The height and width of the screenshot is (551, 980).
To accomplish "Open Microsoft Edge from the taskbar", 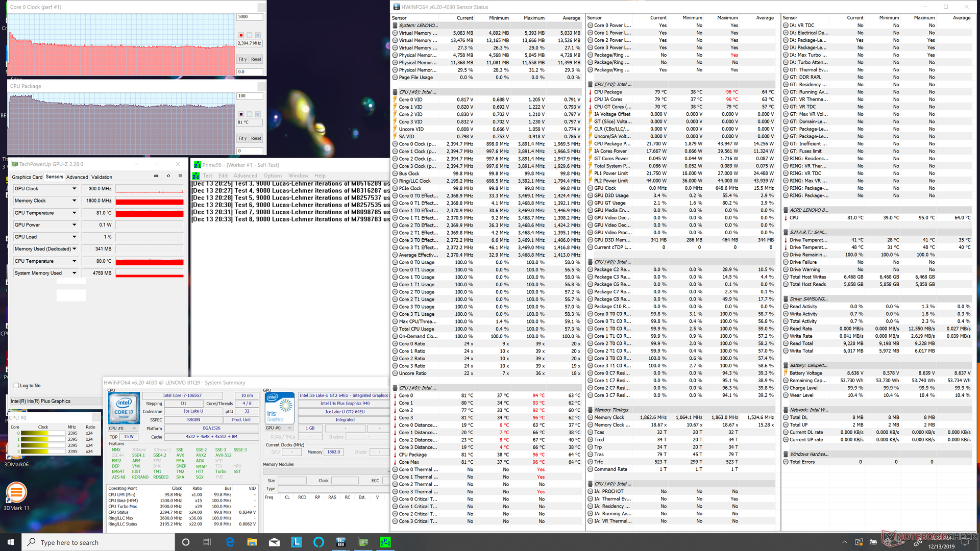I will 230,542.
